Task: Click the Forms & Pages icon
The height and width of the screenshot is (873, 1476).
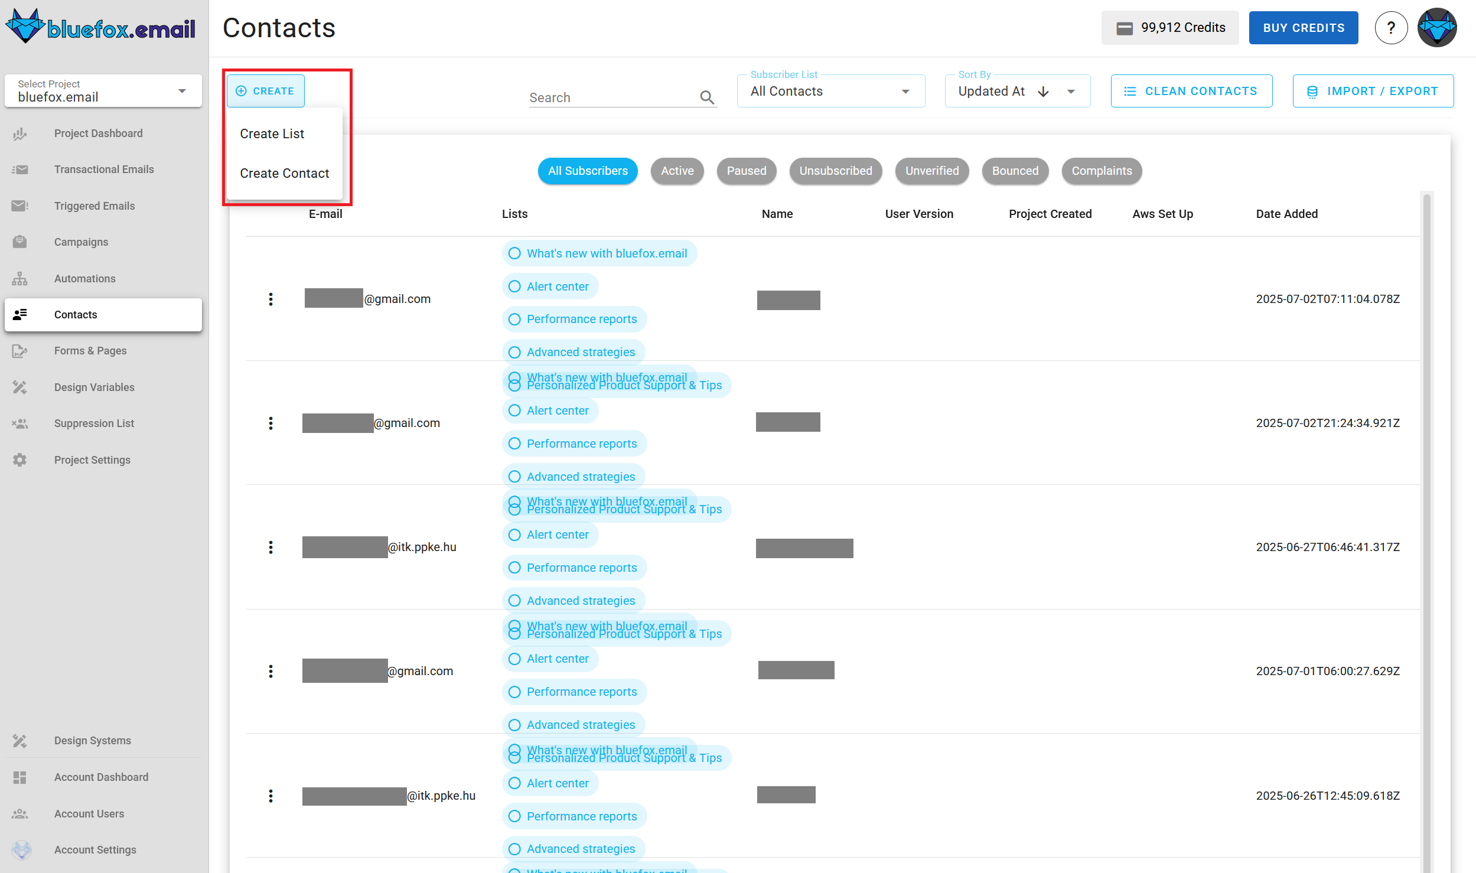Action: [x=20, y=351]
